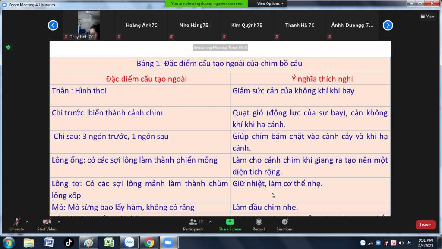Expand the caret next to Participants
This screenshot has width=442, height=249.
[210, 222]
